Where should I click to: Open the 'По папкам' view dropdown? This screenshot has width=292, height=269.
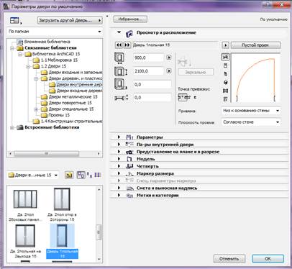point(55,32)
